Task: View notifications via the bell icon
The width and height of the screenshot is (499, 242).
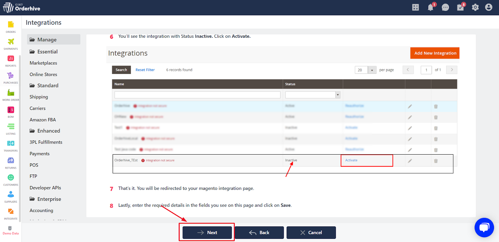Action: pos(431,7)
